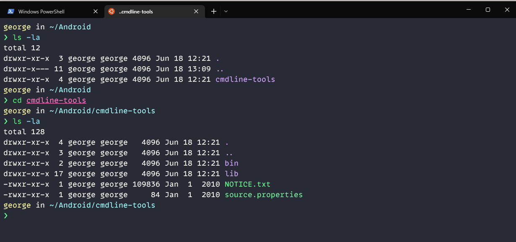Close the terminal window
The image size is (516, 242).
pos(506,10)
